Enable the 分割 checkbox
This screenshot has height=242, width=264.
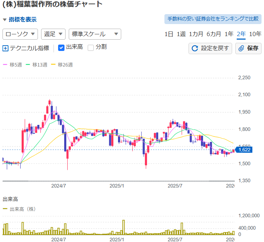(x=91, y=47)
